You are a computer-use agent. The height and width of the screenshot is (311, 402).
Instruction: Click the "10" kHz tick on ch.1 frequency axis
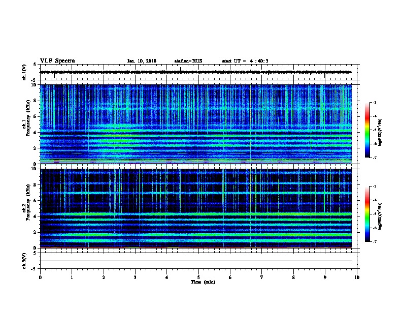click(35, 85)
